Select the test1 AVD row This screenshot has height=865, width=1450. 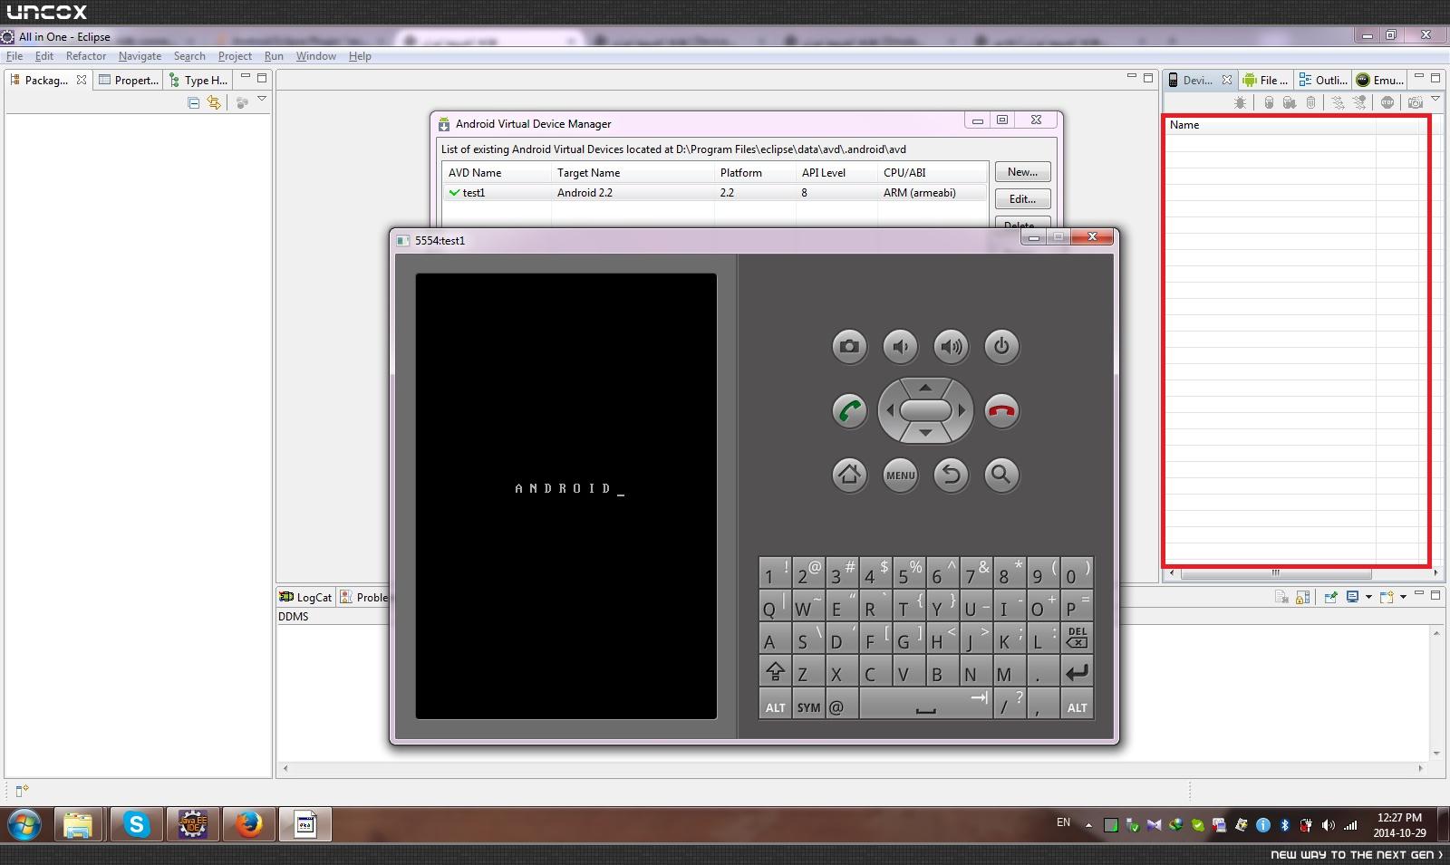pos(714,193)
